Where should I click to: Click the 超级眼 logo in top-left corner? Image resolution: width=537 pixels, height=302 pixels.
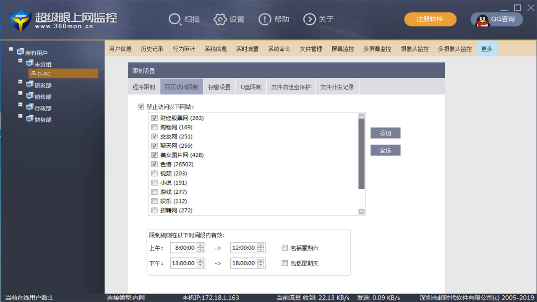pyautogui.click(x=20, y=19)
